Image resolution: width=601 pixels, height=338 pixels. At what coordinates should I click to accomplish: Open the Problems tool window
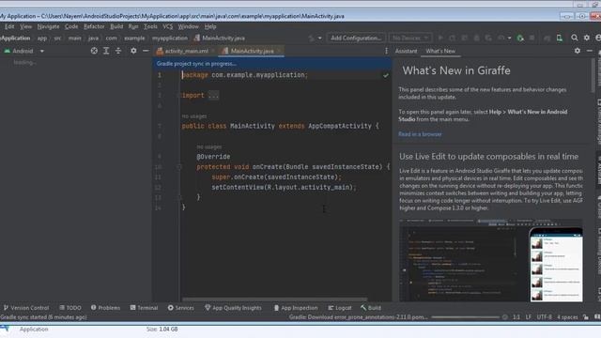105,308
